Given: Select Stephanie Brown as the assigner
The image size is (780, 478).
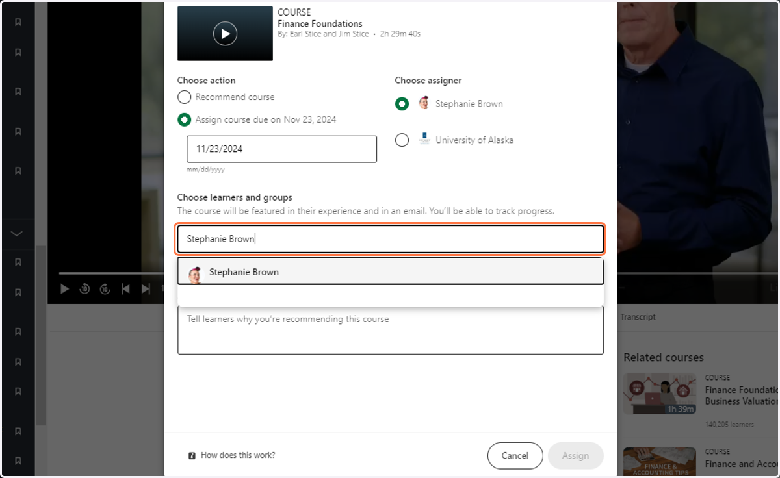Looking at the screenshot, I should 402,104.
